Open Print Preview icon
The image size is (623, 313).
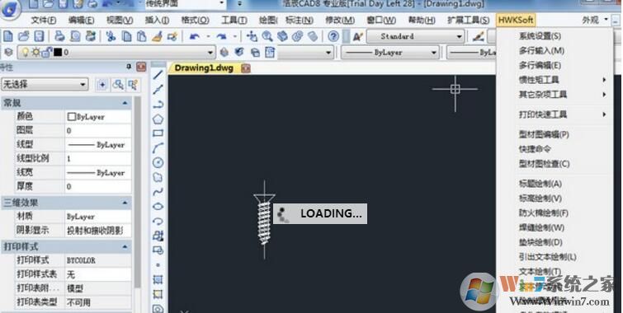pyautogui.click(x=75, y=37)
